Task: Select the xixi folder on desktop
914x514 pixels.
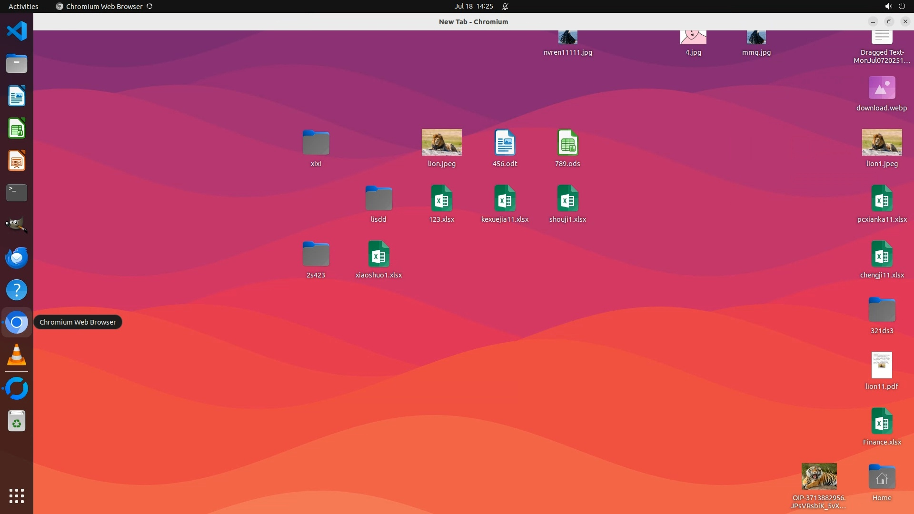Action: tap(316, 143)
